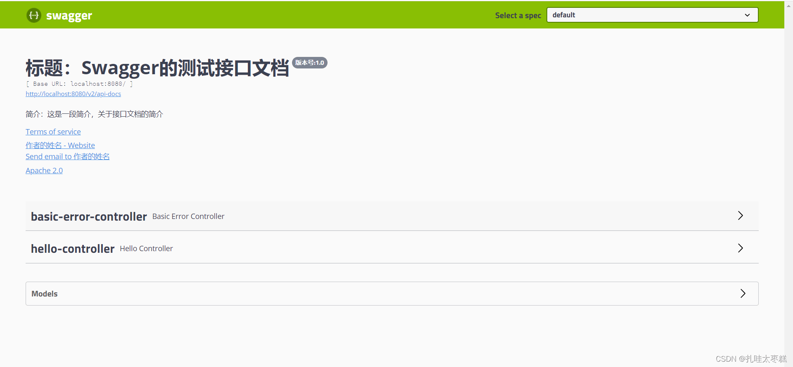This screenshot has height=367, width=793.
Task: Open the Terms of service link
Action: pyautogui.click(x=53, y=132)
